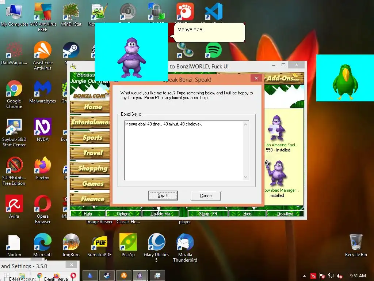
Task: Open the red GOM Player desktop shortcut
Action: tap(185, 11)
